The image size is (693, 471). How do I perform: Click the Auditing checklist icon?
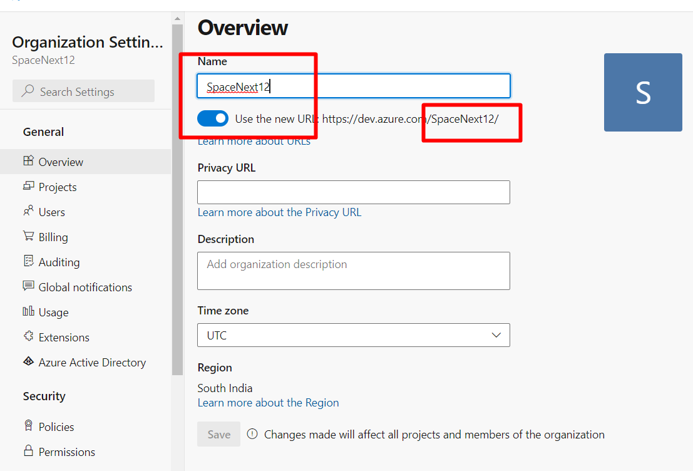(28, 261)
